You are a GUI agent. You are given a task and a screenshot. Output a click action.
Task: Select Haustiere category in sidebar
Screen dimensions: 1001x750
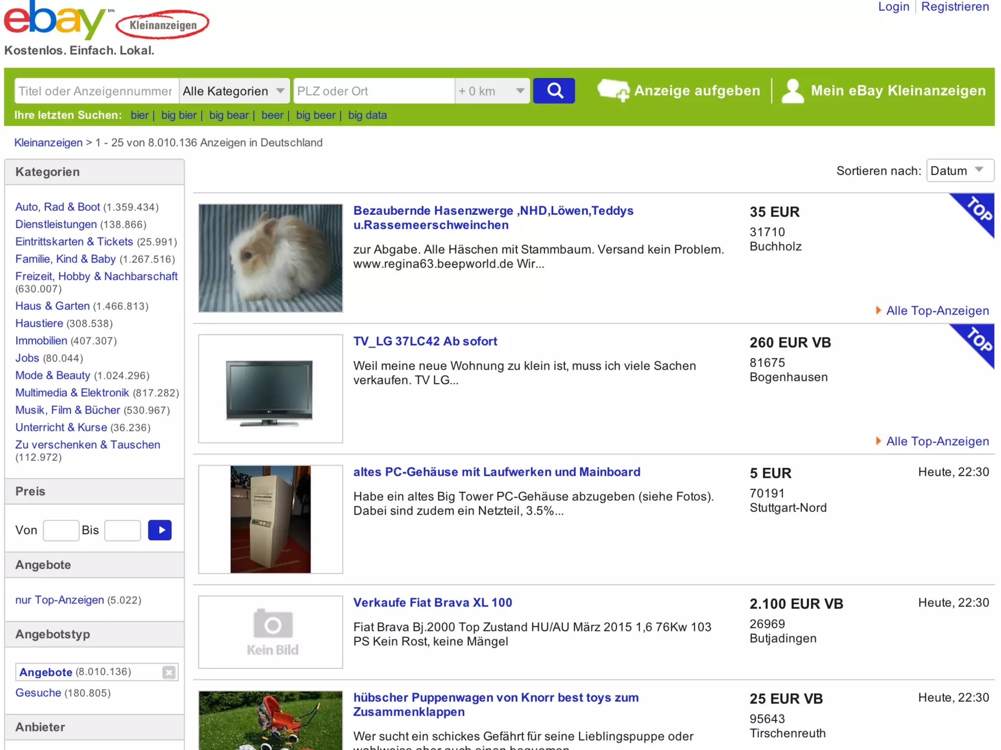[39, 323]
